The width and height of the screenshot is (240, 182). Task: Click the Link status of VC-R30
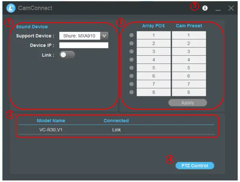pyautogui.click(x=117, y=130)
